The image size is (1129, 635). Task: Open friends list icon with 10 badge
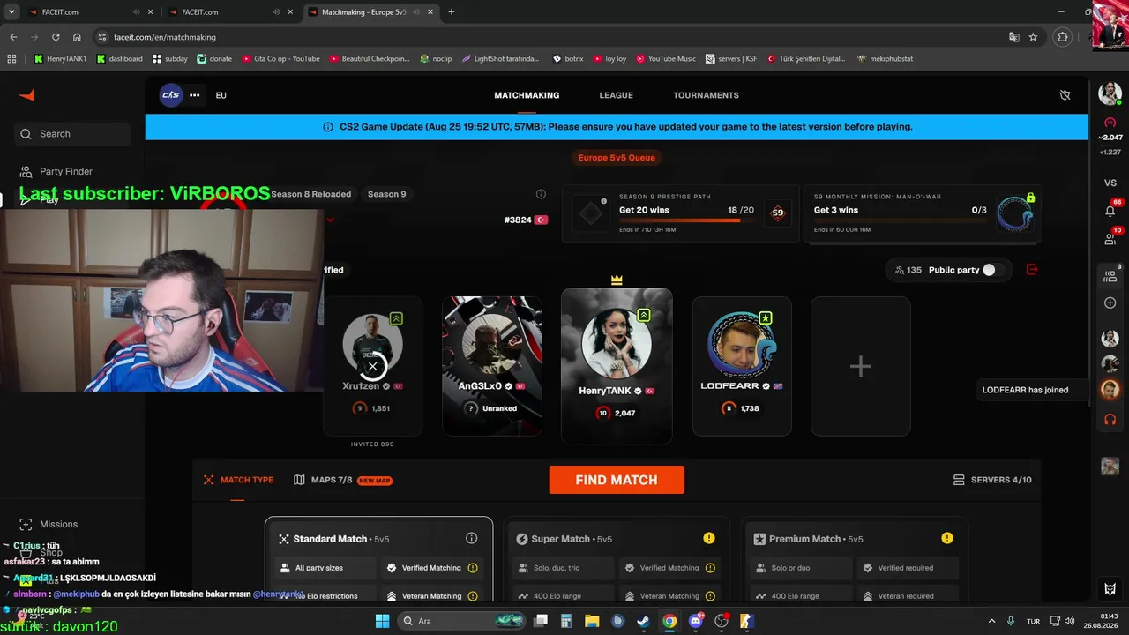pyautogui.click(x=1110, y=239)
